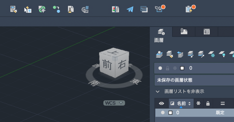Open the monitor graph windows icon
Image resolution: width=234 pixels, height=122 pixels.
click(x=144, y=9)
